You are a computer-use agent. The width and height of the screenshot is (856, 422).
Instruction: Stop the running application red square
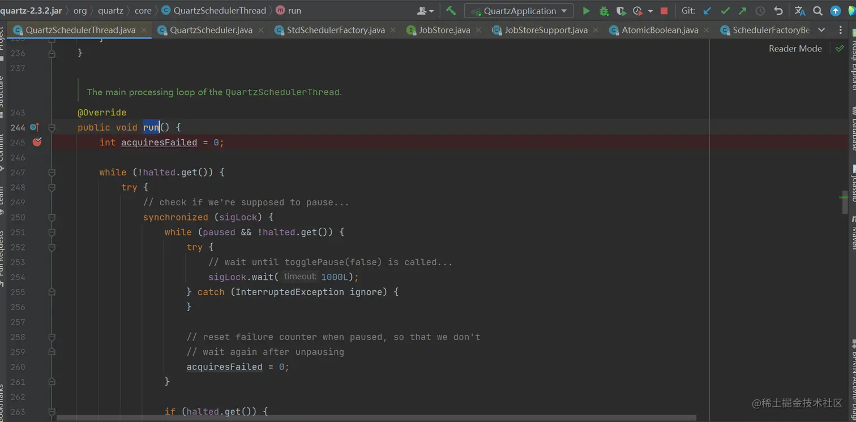[x=664, y=11]
